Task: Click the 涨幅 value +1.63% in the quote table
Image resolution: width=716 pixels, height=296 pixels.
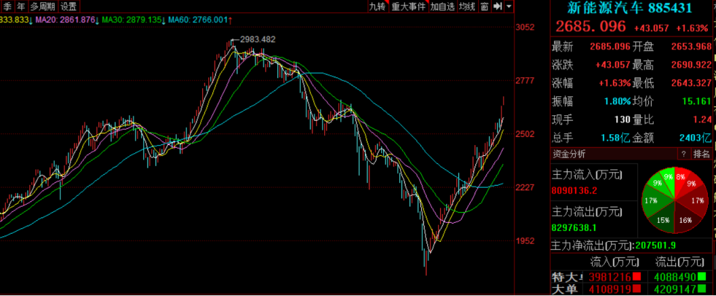Action: click(x=614, y=83)
